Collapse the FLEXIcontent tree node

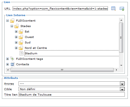click(x=8, y=21)
